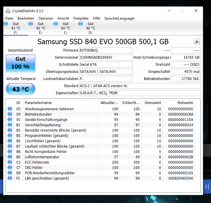Click status orb for Nicht korrigierbare Fehler row
The image size is (211, 203).
click(10, 151)
